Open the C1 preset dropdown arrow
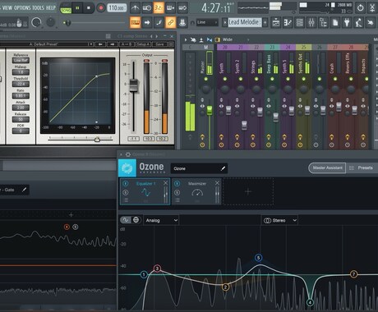Image resolution: width=378 pixels, height=312 pixels. (x=90, y=44)
